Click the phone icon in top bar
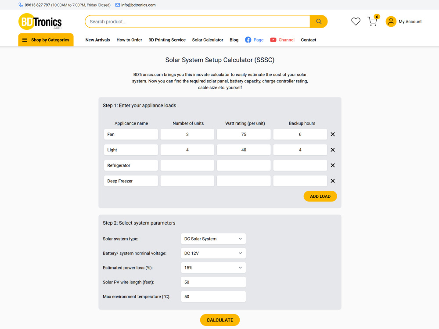 click(x=21, y=5)
